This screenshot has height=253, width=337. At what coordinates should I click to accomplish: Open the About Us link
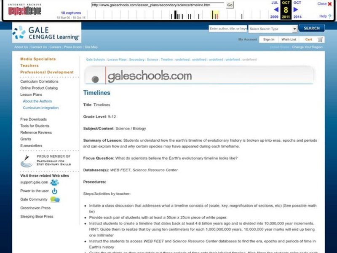[x=21, y=47]
